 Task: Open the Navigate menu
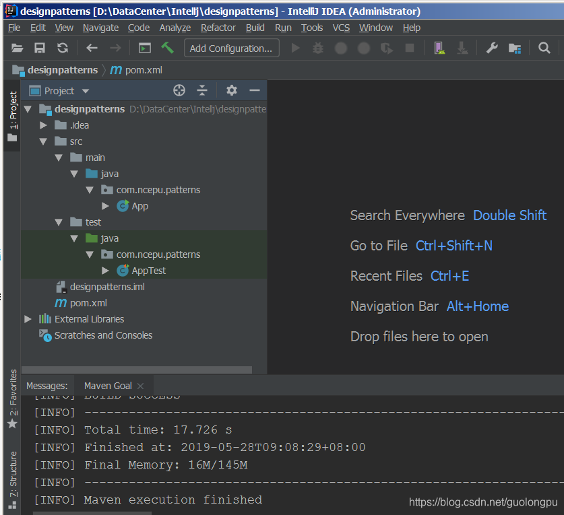[x=100, y=28]
